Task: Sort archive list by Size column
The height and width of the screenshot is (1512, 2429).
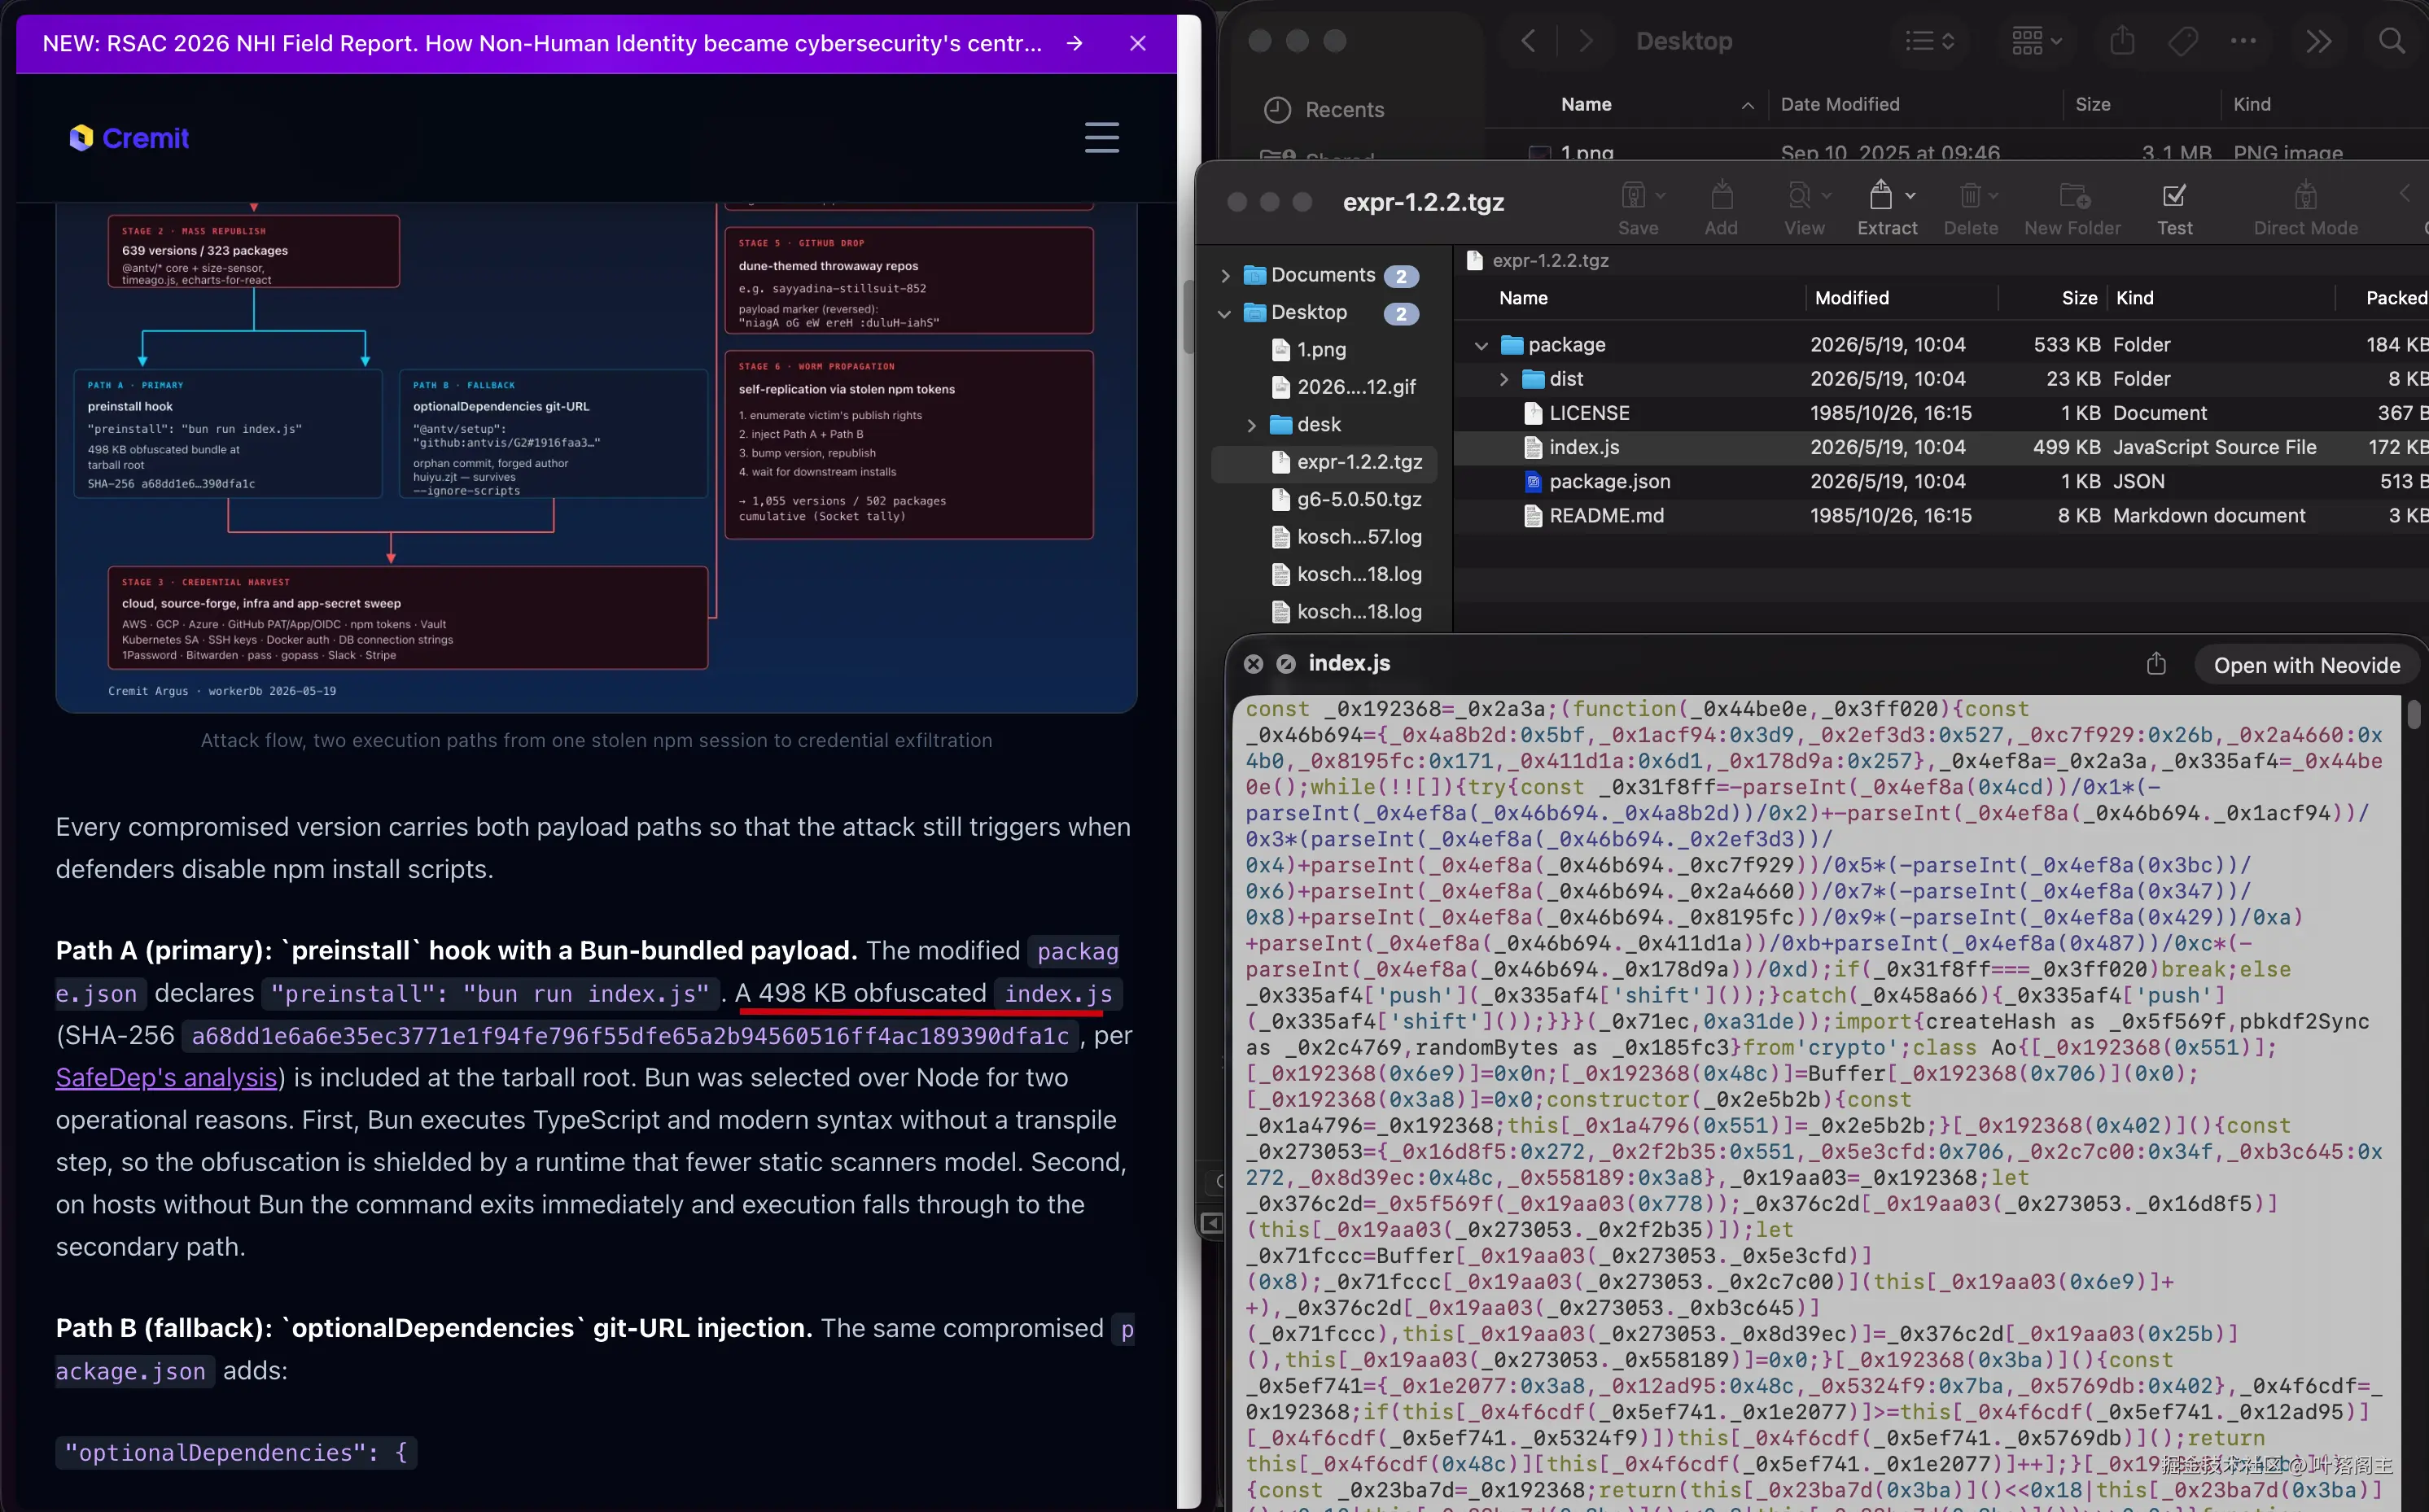Action: [x=2079, y=298]
